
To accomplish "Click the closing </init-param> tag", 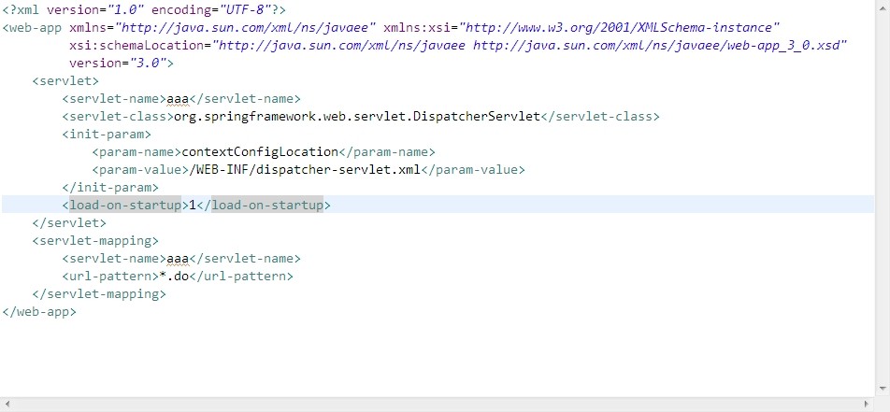I will (x=110, y=187).
